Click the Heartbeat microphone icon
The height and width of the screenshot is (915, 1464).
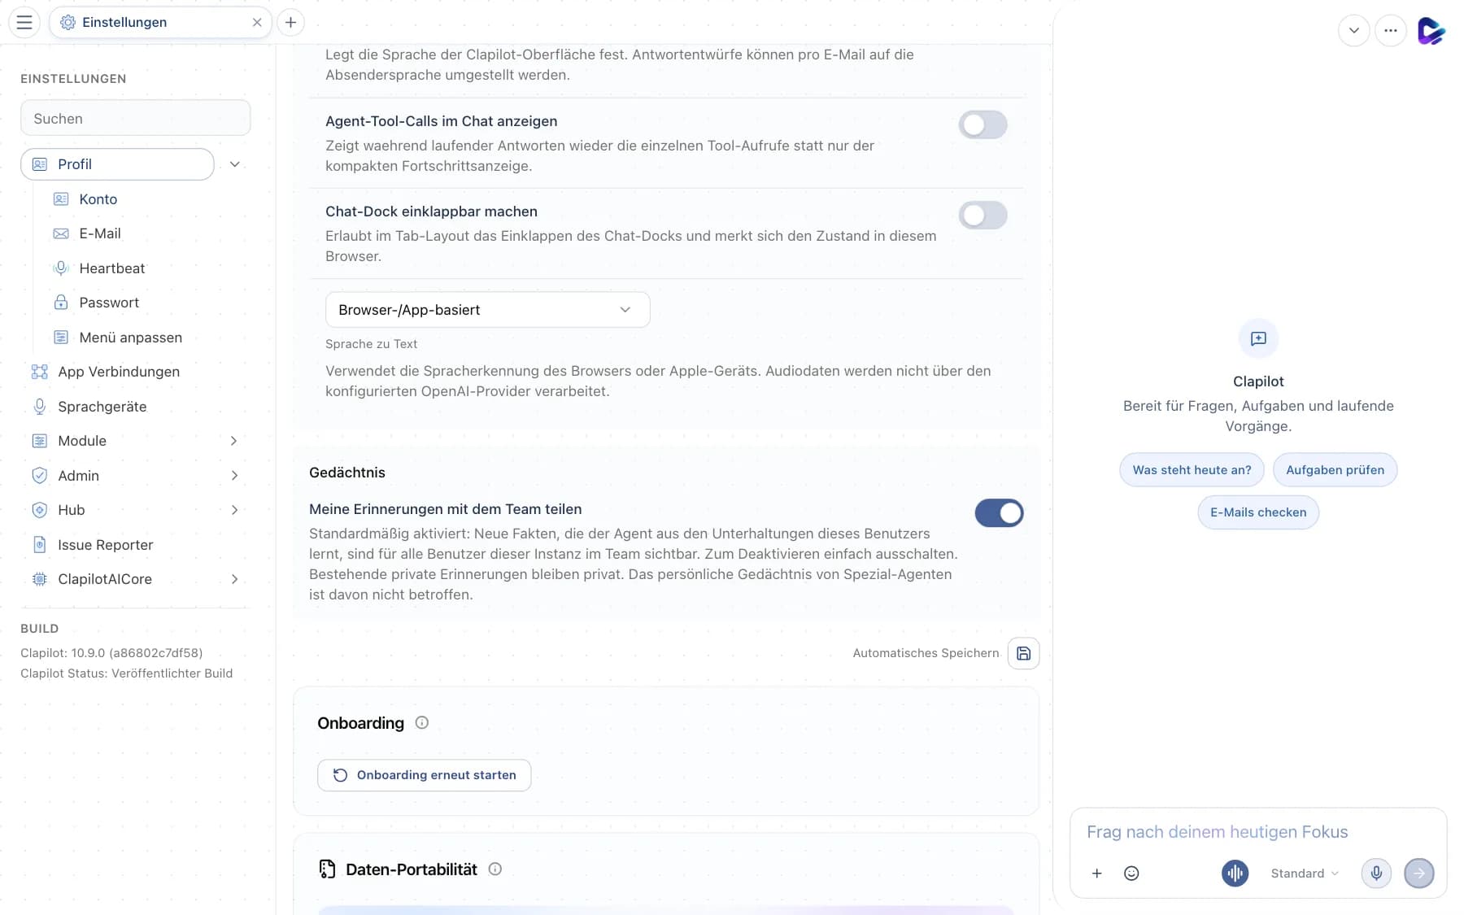[61, 268]
